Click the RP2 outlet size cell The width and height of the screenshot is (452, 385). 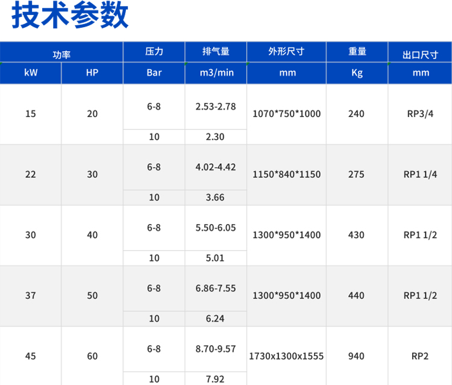tap(420, 356)
